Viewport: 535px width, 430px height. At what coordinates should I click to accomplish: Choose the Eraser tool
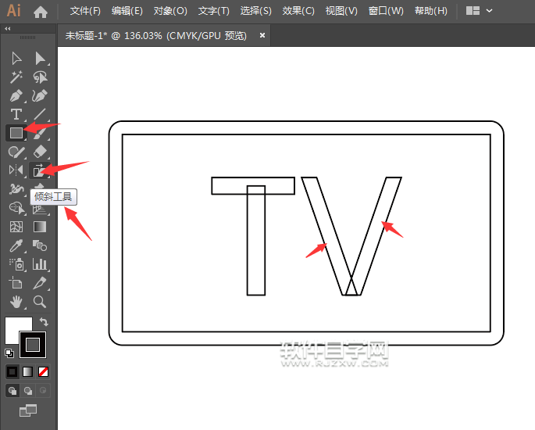coord(40,152)
